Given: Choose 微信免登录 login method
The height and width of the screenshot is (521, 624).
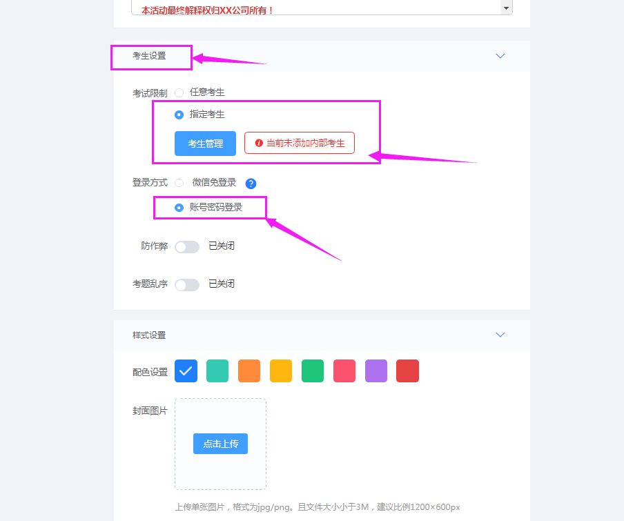Looking at the screenshot, I should 179,183.
